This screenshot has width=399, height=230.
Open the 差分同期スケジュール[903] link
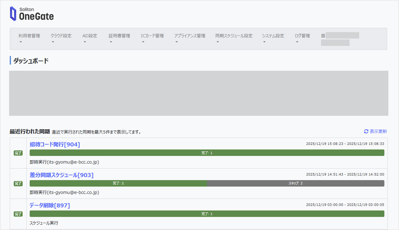[61, 175]
